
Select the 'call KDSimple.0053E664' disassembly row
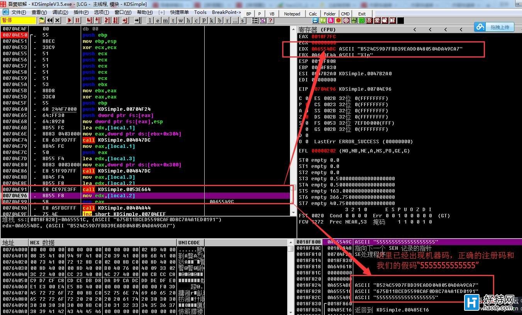point(146,190)
